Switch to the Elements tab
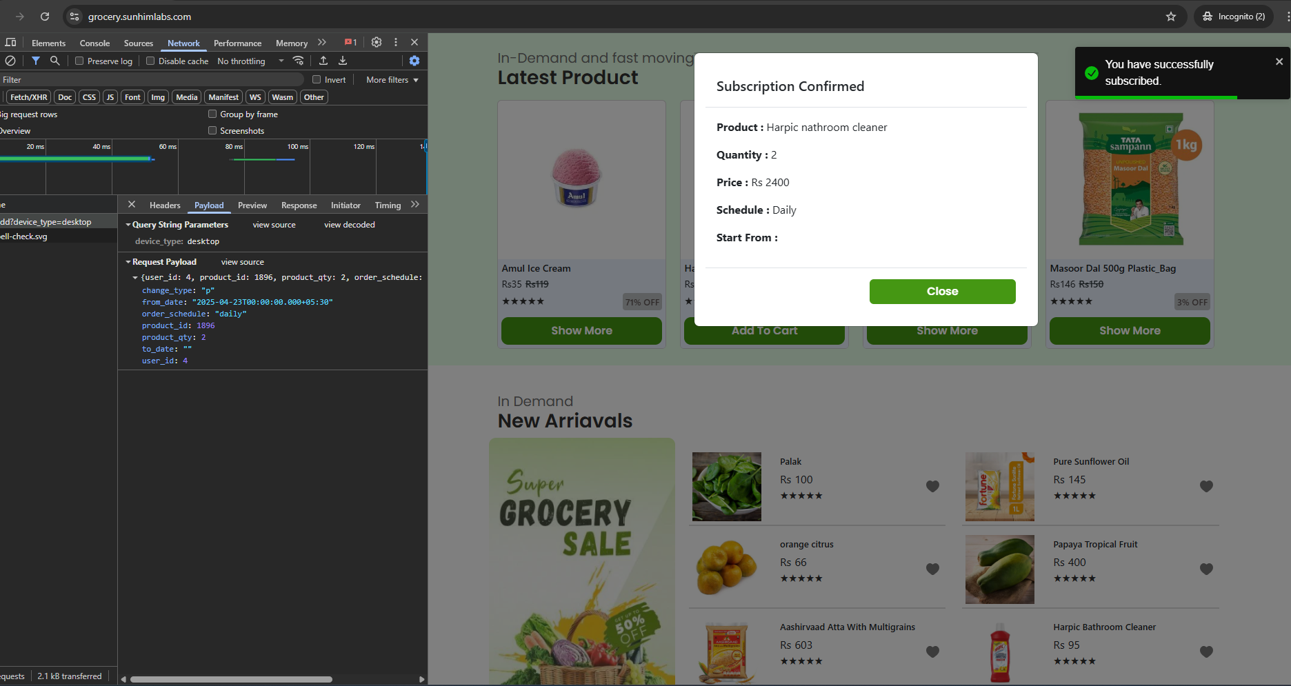Image resolution: width=1291 pixels, height=686 pixels. 48,43
